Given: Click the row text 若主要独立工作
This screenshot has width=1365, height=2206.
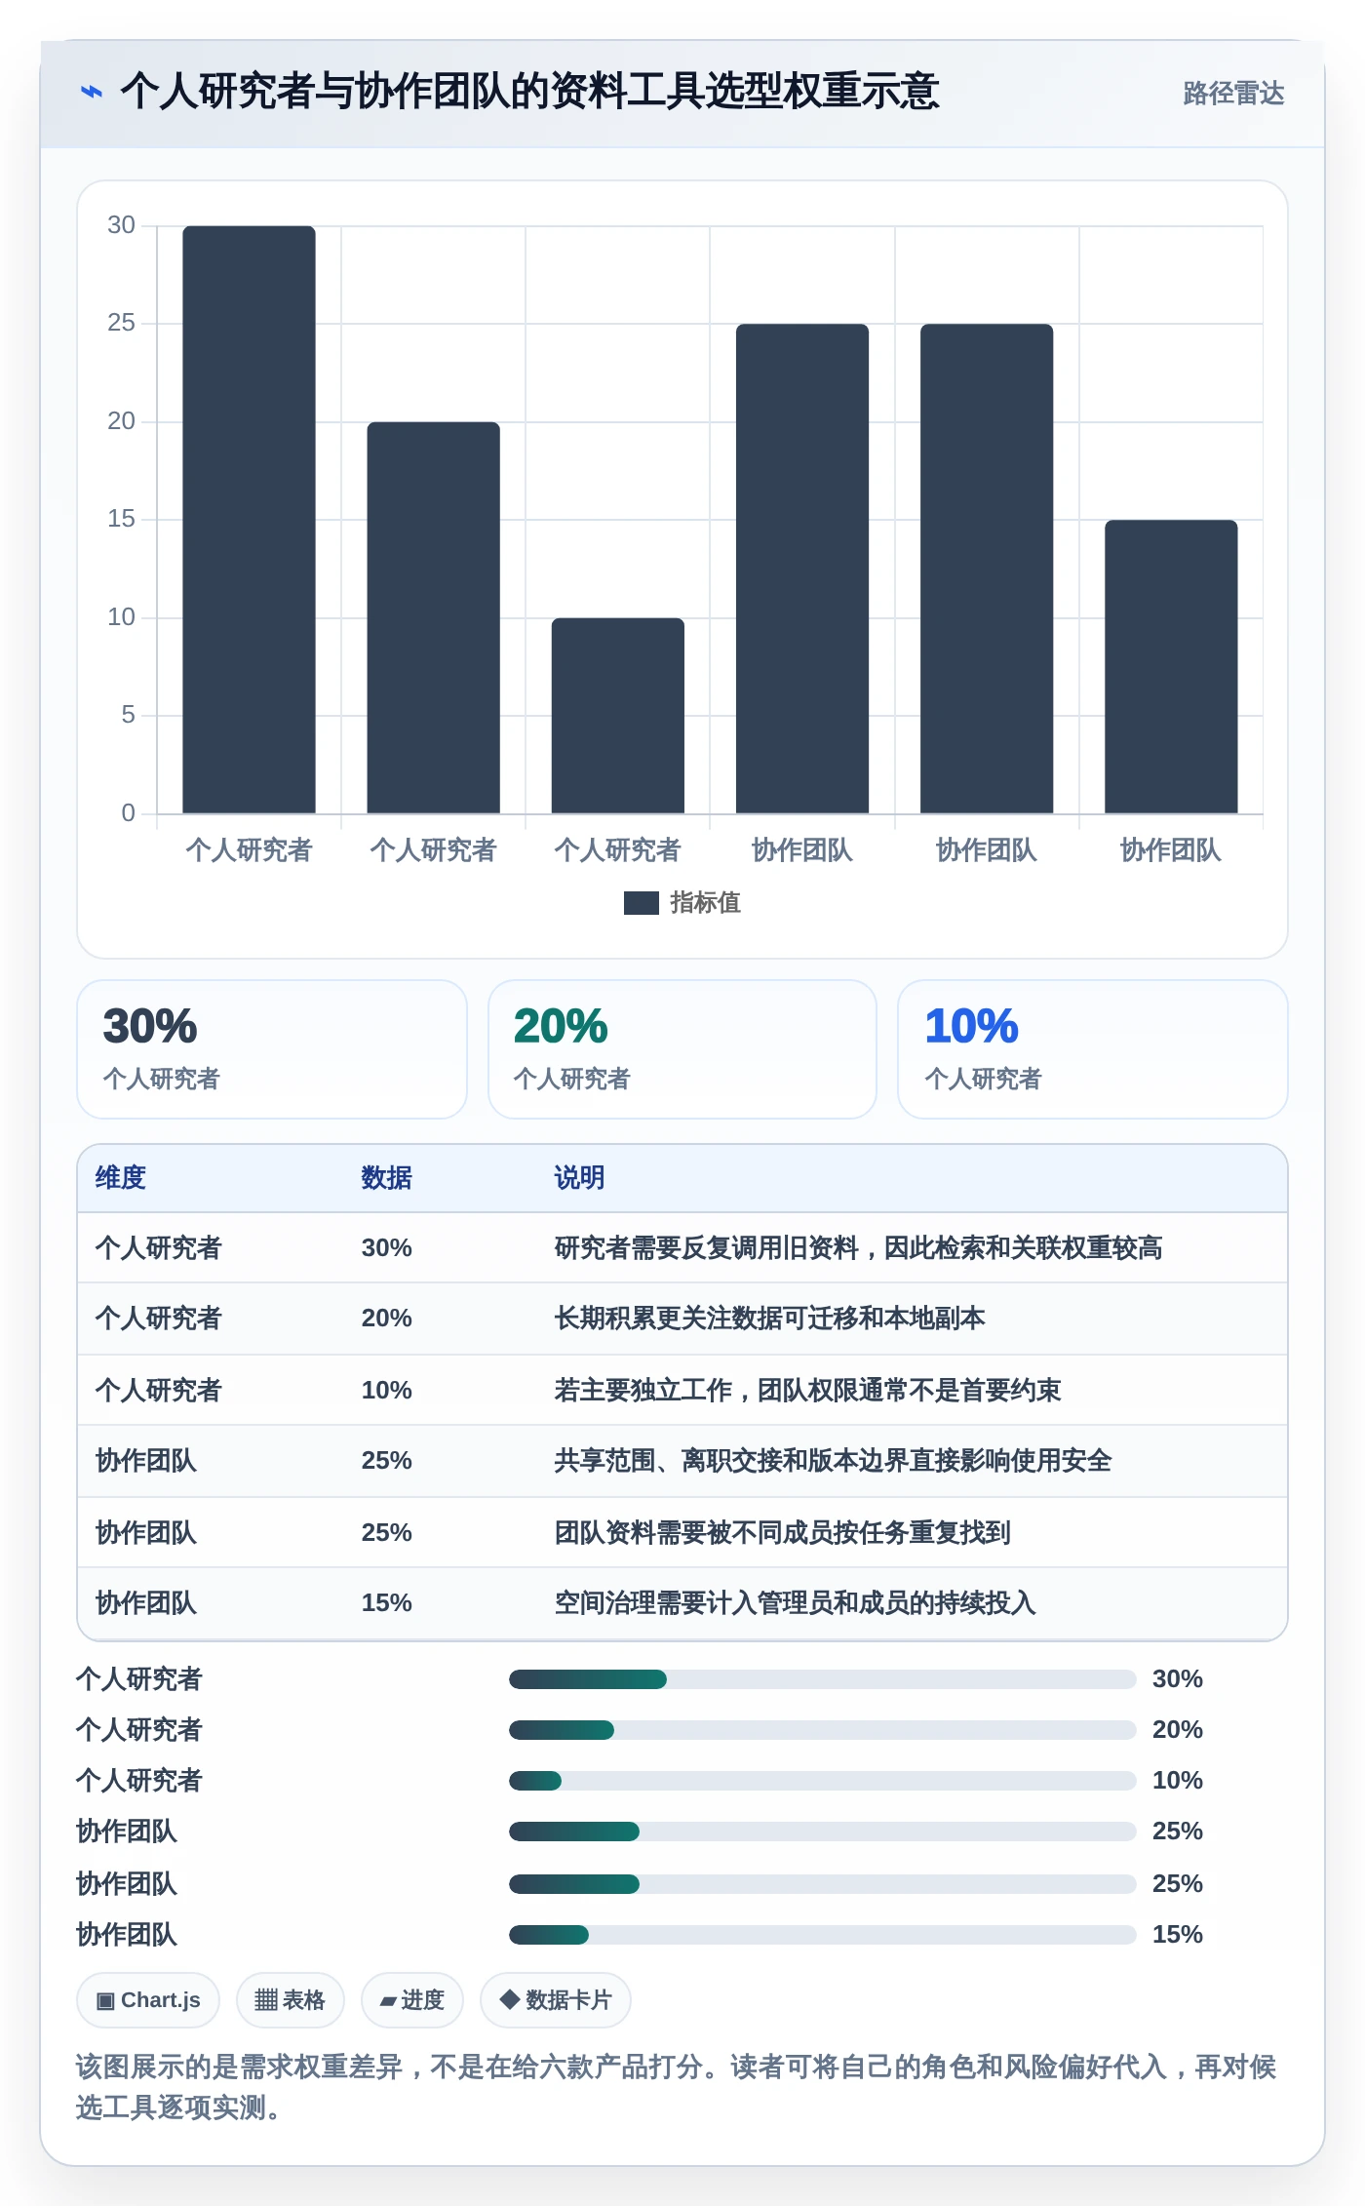Looking at the screenshot, I should [x=643, y=1391].
